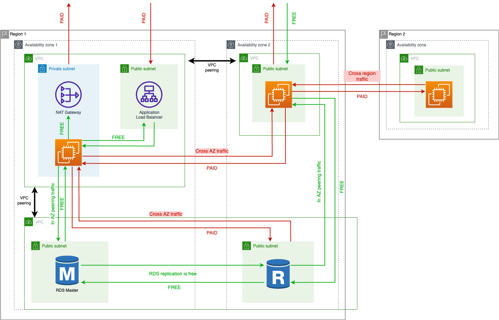This screenshot has height=320, width=499.
Task: Select the Public subnet lock icon in Availability zone 2
Action: click(256, 68)
